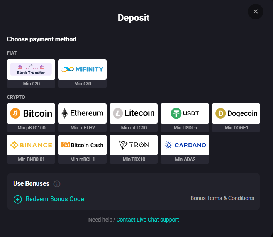Select MiFinity fiat payment method
This screenshot has height=237, width=273.
pyautogui.click(x=82, y=69)
